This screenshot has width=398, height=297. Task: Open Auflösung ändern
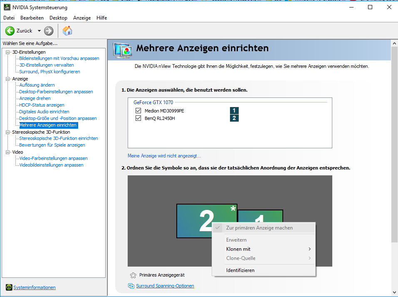click(37, 85)
